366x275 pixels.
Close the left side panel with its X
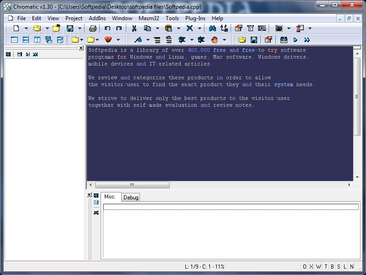pos(81,48)
